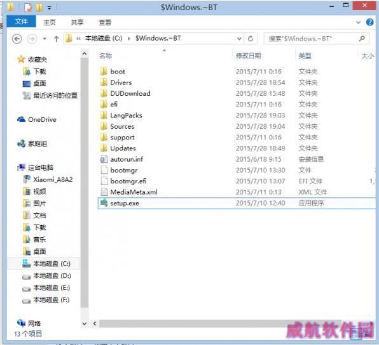This screenshot has height=345, width=379.
Task: Switch to the 主页 ribbon tab
Action: tap(50, 22)
